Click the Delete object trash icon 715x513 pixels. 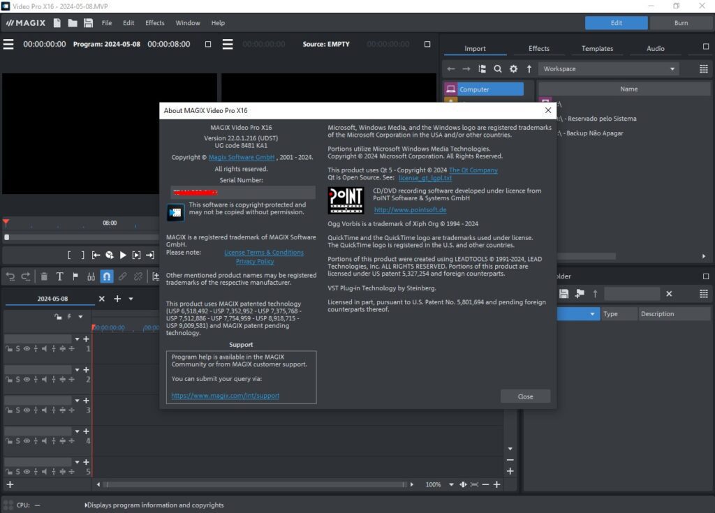[x=44, y=276]
